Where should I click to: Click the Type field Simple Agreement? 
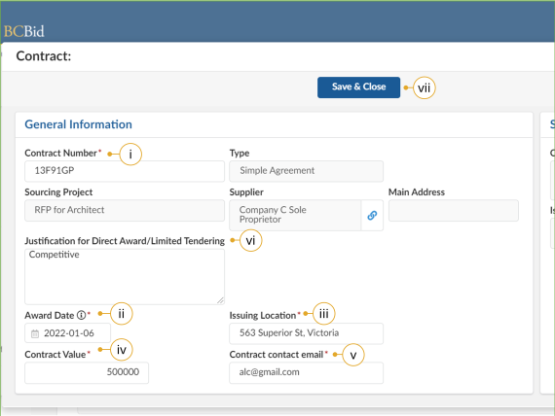306,171
